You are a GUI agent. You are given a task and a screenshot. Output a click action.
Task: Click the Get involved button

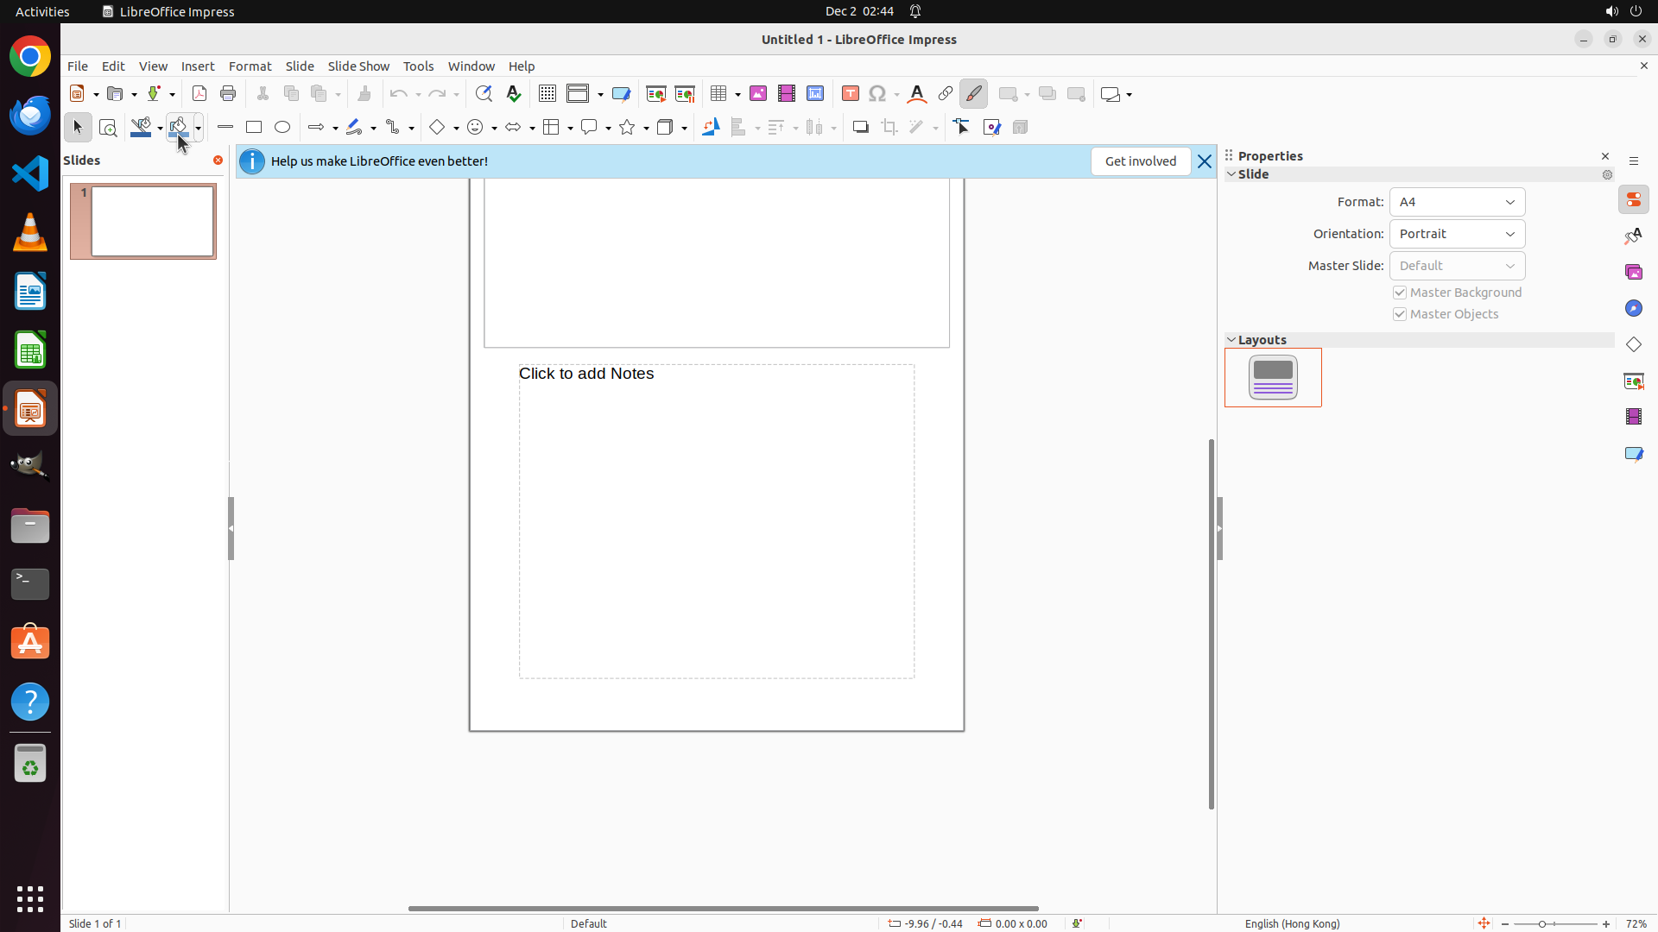tap(1140, 161)
